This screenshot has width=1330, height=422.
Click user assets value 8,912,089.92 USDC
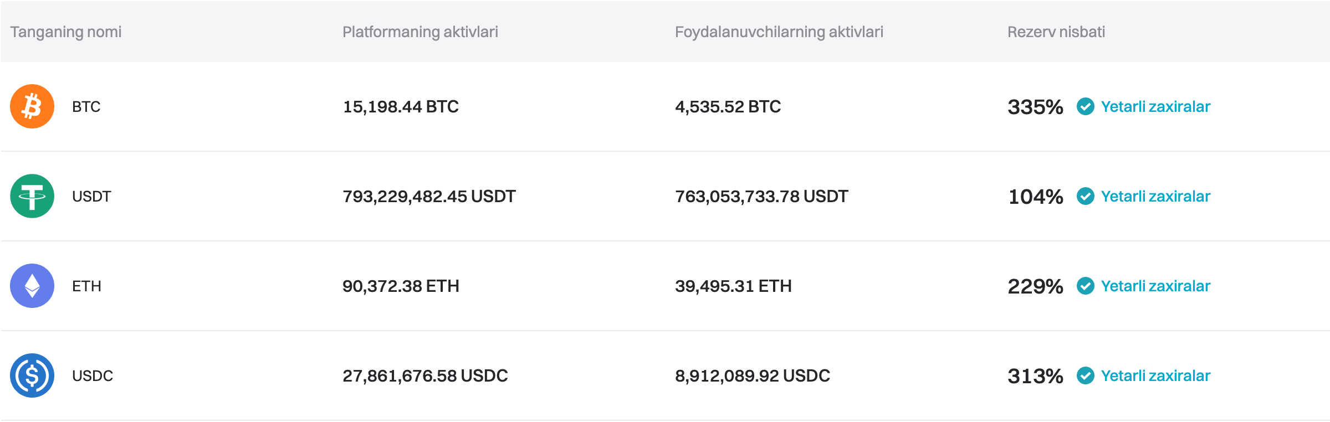point(753,375)
